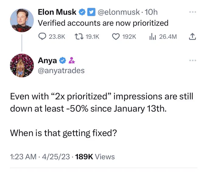Visit the @anyatrades handle
Image resolution: width=207 pixels, height=172 pixels.
tap(61, 70)
